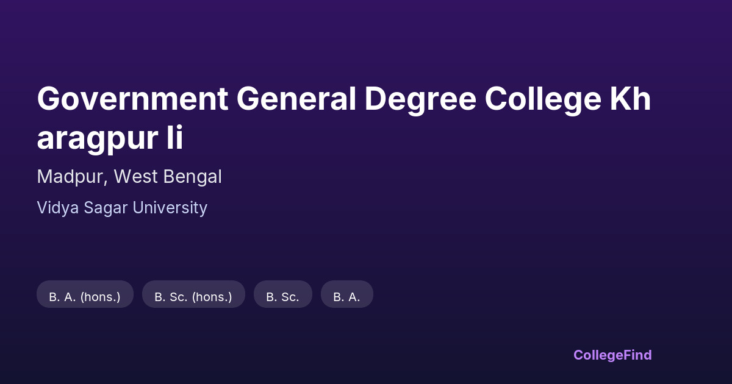Choose the plain B. A. course tag
The height and width of the screenshot is (384, 732).
[x=346, y=297]
